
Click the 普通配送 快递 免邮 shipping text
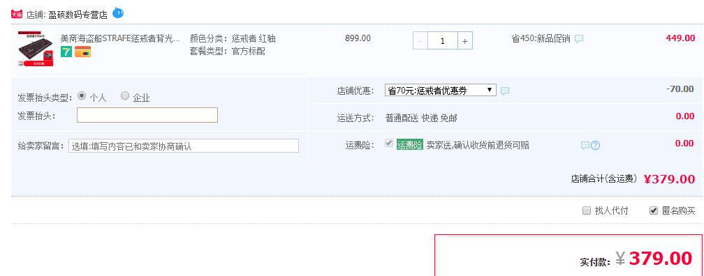[421, 118]
